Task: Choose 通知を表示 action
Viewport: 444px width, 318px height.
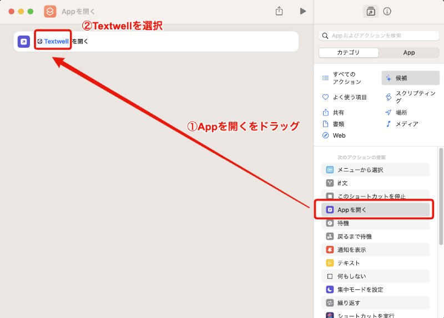Action: pos(376,250)
